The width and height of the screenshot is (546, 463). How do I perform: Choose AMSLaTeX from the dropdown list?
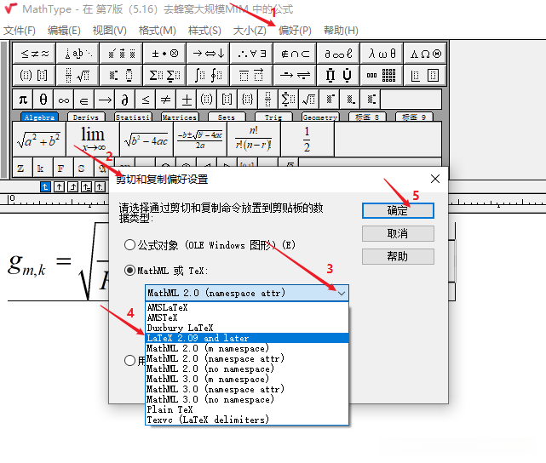click(247, 307)
